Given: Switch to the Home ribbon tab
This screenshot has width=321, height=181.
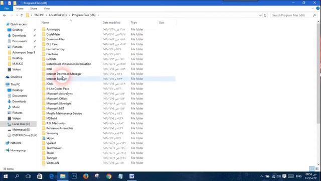Looking at the screenshot, I should pyautogui.click(x=20, y=9).
